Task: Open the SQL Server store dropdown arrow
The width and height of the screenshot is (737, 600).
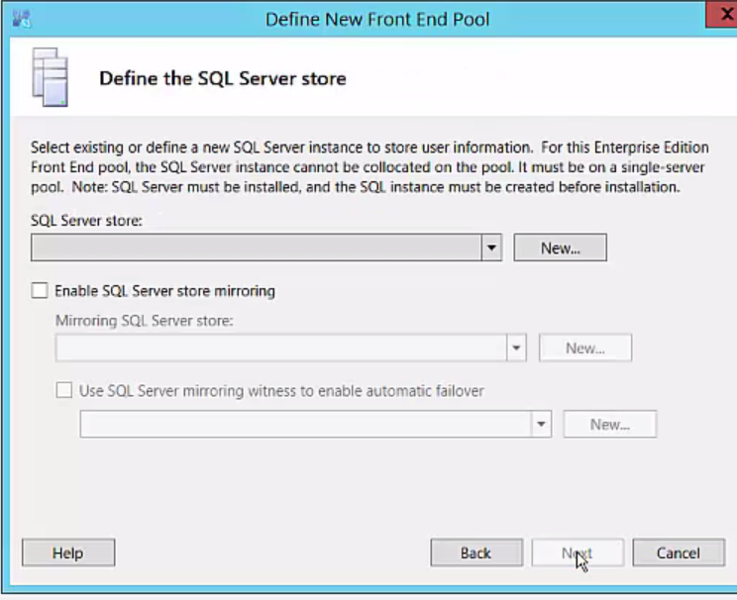Action: pos(491,248)
